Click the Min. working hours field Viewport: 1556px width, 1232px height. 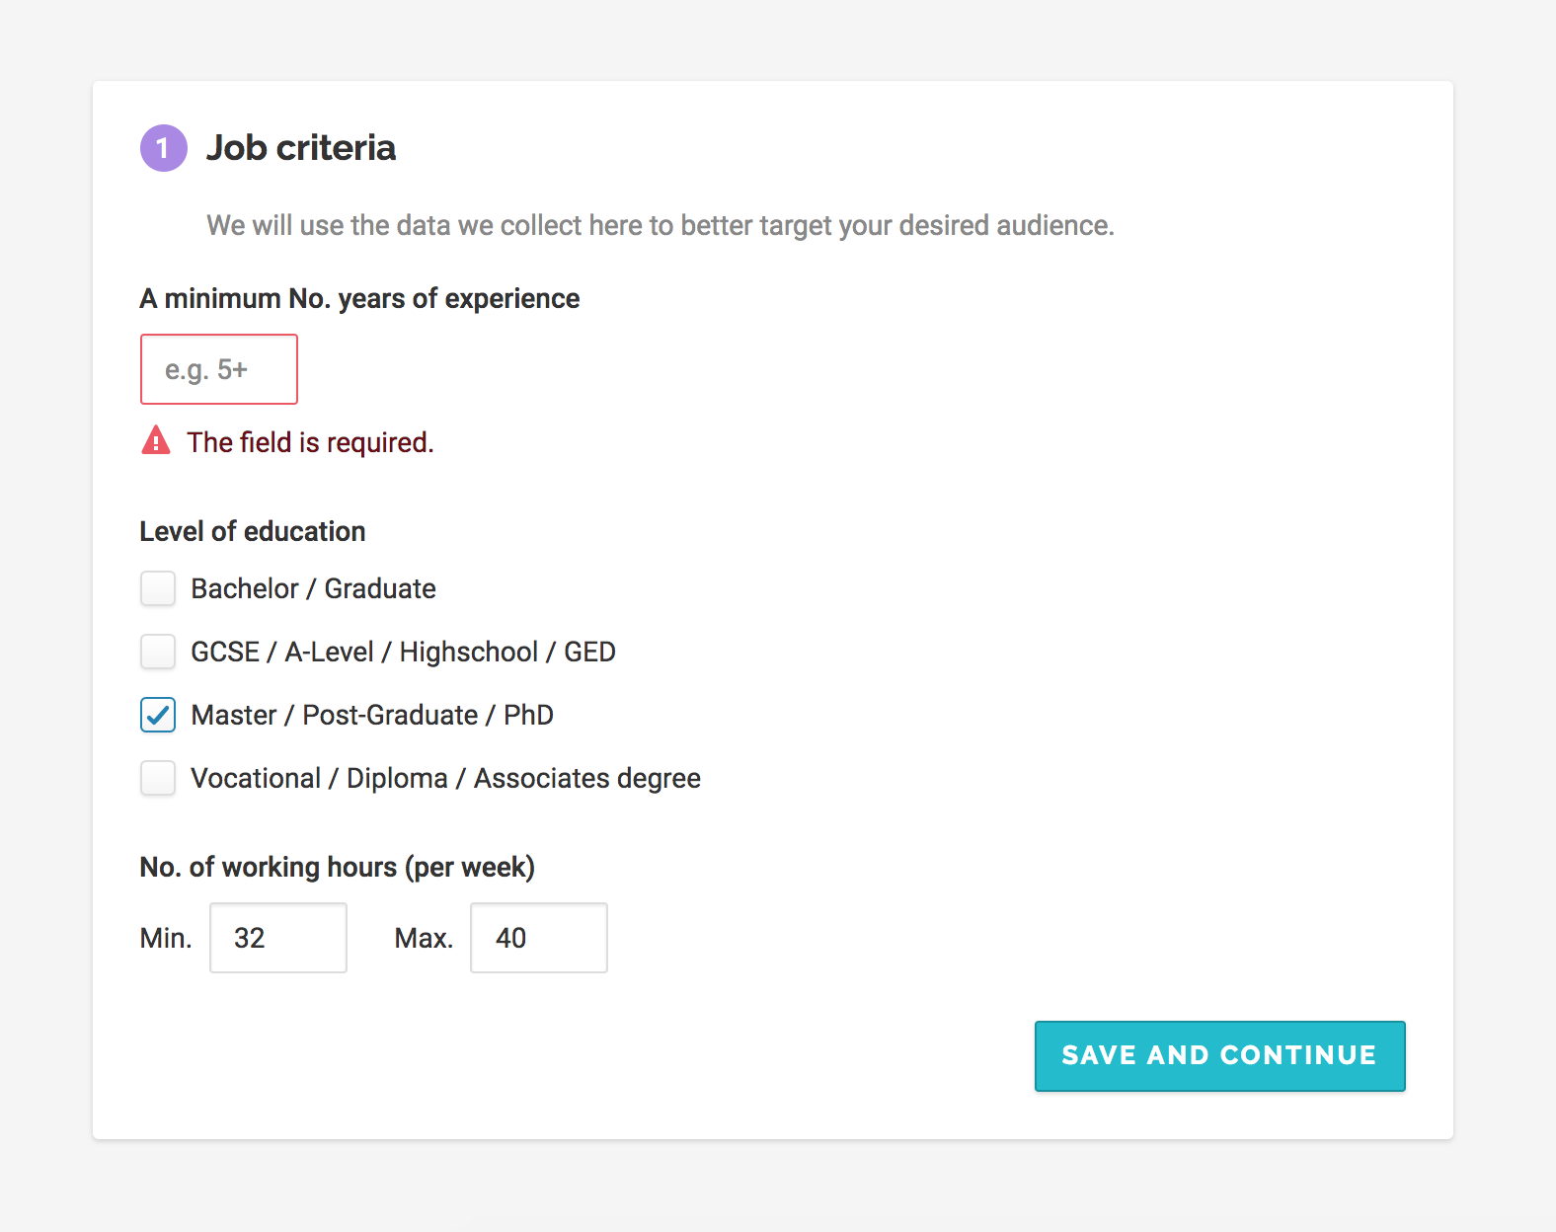278,938
